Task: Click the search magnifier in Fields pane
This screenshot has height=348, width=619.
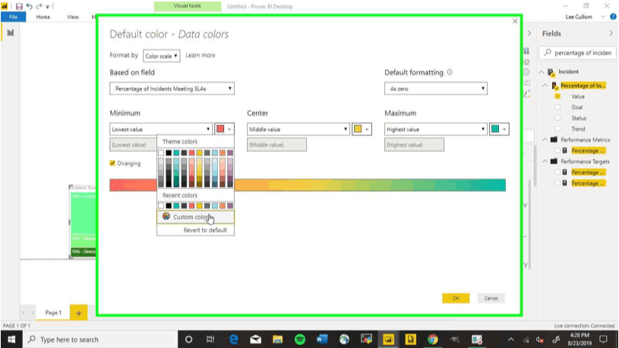Action: coord(548,52)
